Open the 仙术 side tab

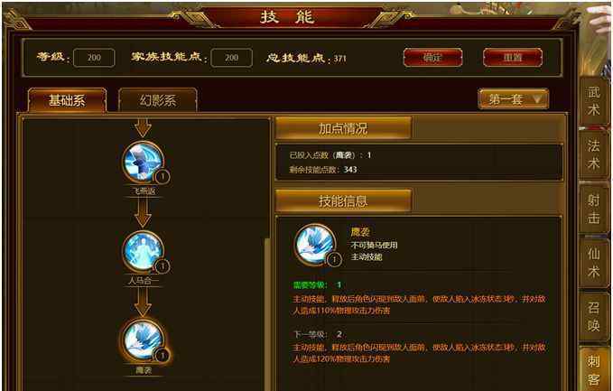click(594, 263)
